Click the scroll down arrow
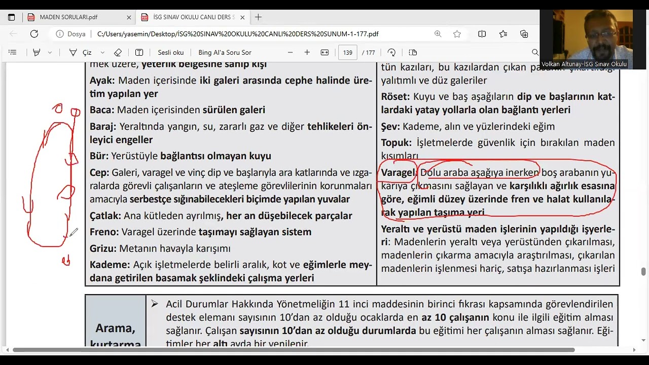 (643, 340)
